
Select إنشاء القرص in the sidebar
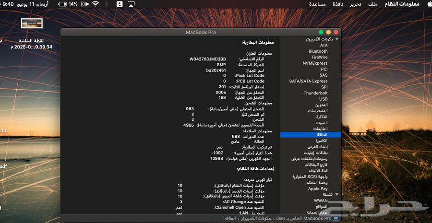(x=318, y=147)
